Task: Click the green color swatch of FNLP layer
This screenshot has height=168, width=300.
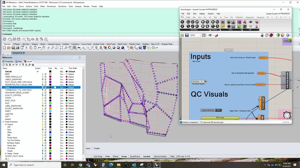Action: (x=50, y=103)
